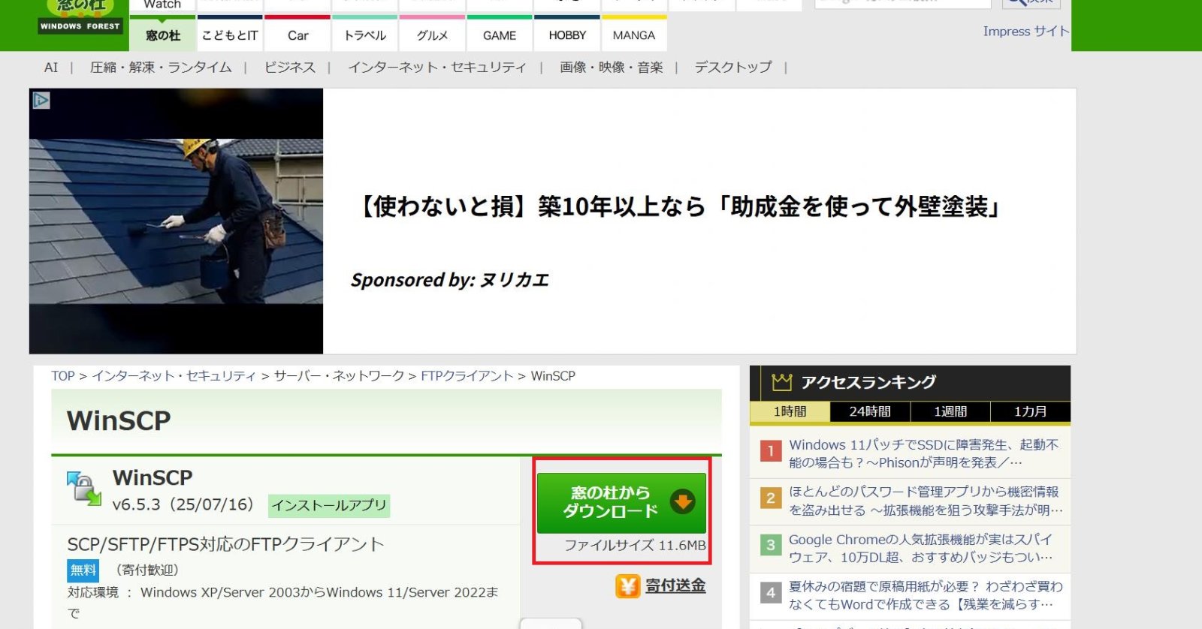Open ranking article about 夏休みの宿題 Word
This screenshot has height=629, width=1202.
pos(926,595)
